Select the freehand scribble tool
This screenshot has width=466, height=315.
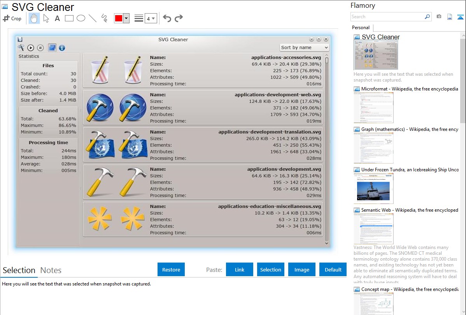pyautogui.click(x=104, y=18)
